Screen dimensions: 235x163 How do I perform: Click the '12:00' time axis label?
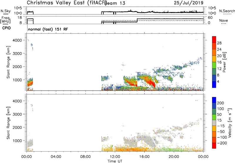pyautogui.click(x=115, y=157)
